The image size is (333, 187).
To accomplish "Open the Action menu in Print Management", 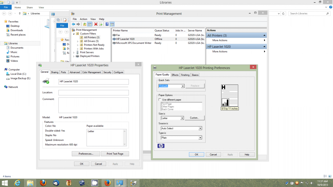I will point(83,19).
